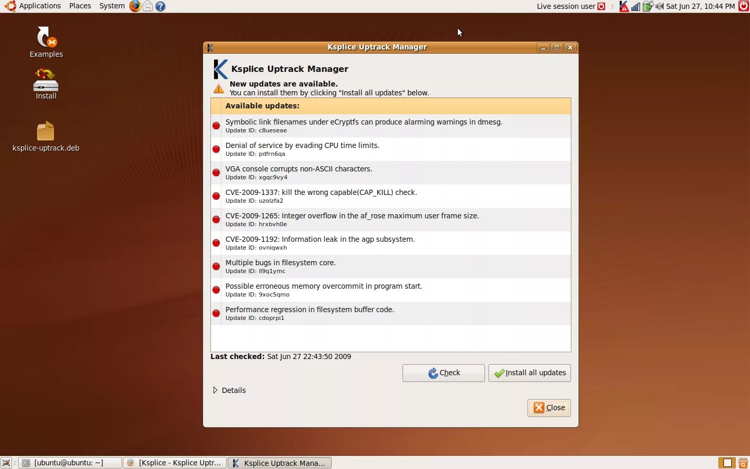Switch to Ksplice Firefox window in taskbar
The height and width of the screenshot is (469, 750).
[x=174, y=463]
